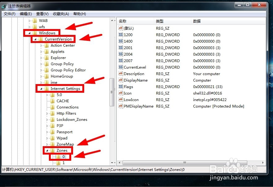The width and height of the screenshot is (273, 187).
Task: Click the value pane horizontal scrollbar thumb
Action: point(185,163)
